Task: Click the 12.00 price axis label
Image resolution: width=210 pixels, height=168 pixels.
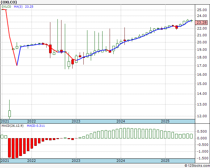Action: (202, 116)
